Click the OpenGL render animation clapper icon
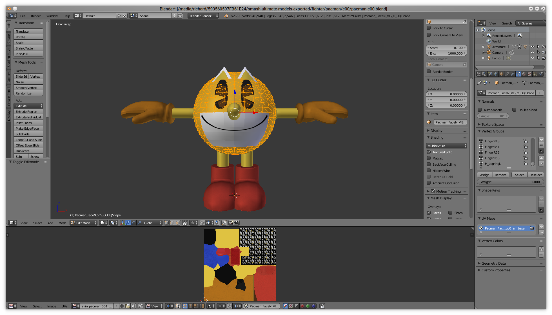Viewport: 552px width, 315px height. tap(237, 223)
